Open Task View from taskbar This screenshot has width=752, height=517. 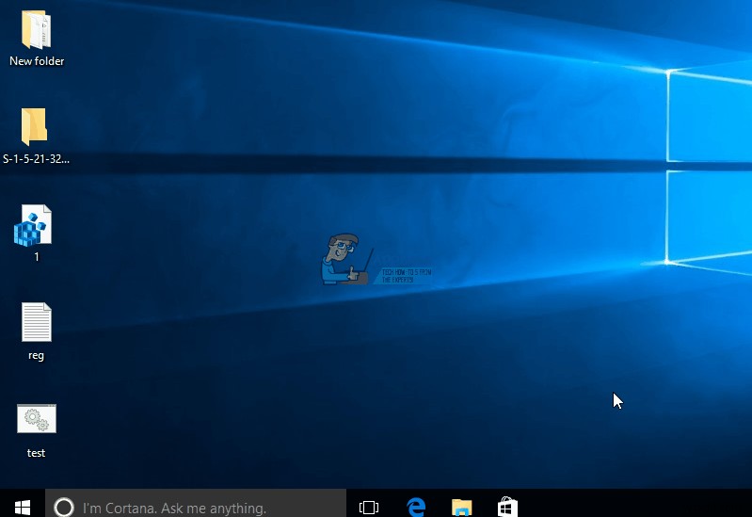369,508
